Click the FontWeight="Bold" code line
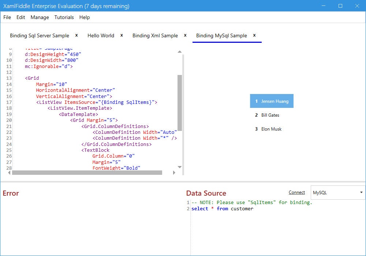 click(x=116, y=168)
